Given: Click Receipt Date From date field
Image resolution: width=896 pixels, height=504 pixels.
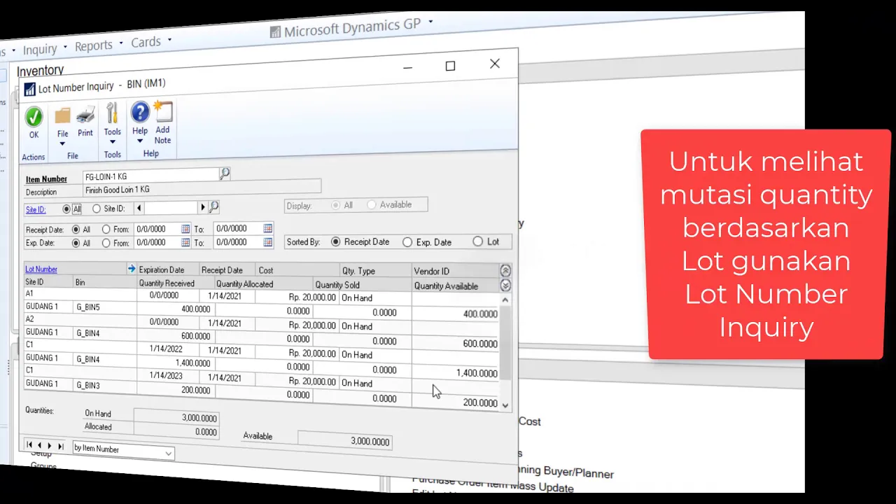Looking at the screenshot, I should (x=158, y=229).
